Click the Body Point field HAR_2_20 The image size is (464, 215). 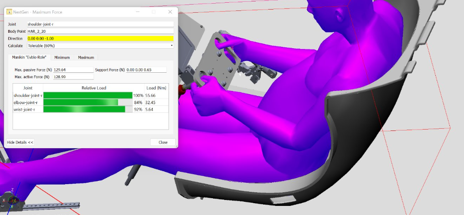(100, 31)
